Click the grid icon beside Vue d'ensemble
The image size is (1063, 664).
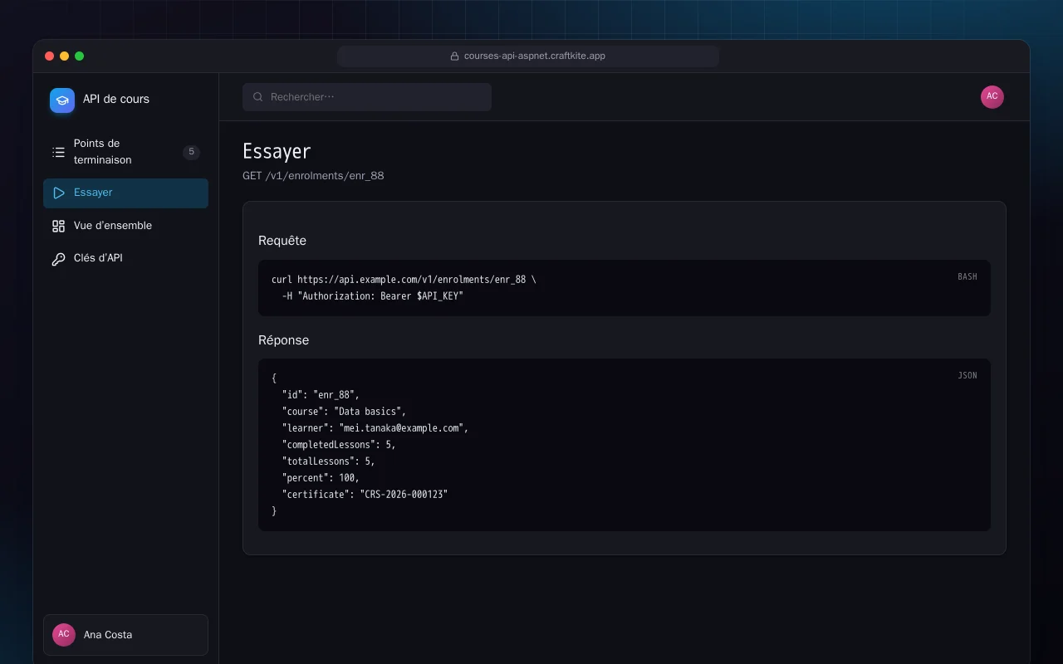click(58, 226)
